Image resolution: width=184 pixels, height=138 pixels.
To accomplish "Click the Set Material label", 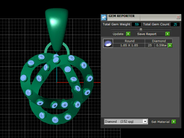I will tap(160, 122).
